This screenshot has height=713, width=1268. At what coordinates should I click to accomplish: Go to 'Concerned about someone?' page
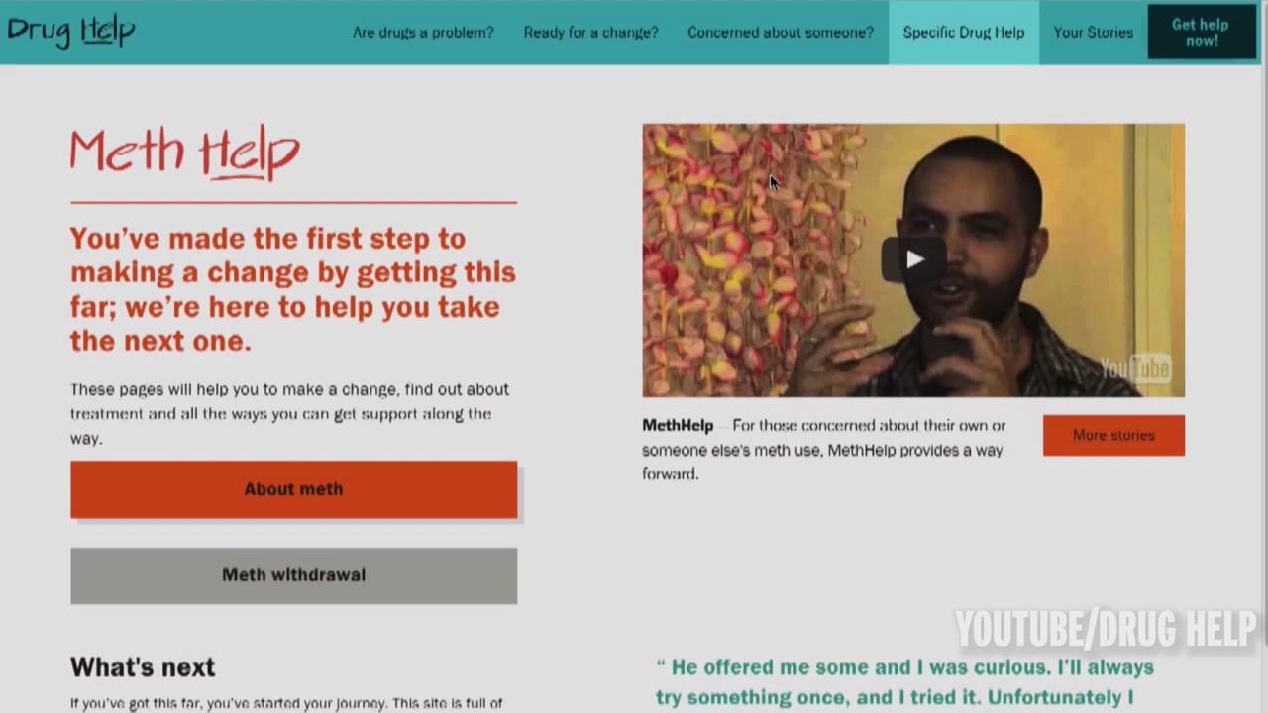(781, 32)
